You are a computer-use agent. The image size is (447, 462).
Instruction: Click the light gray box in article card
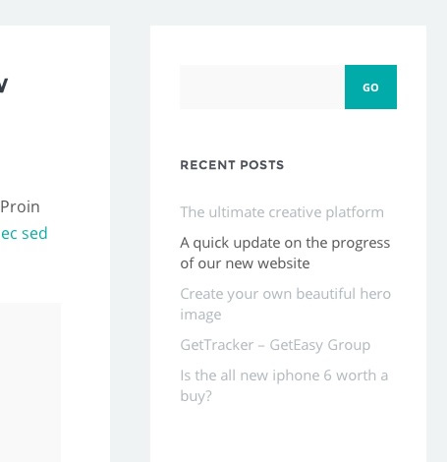[x=30, y=382]
